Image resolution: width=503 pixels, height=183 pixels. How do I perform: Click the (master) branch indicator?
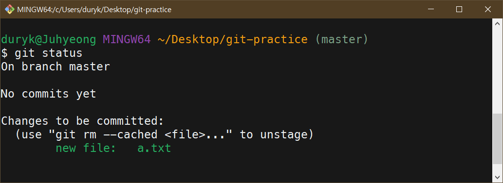click(x=341, y=40)
